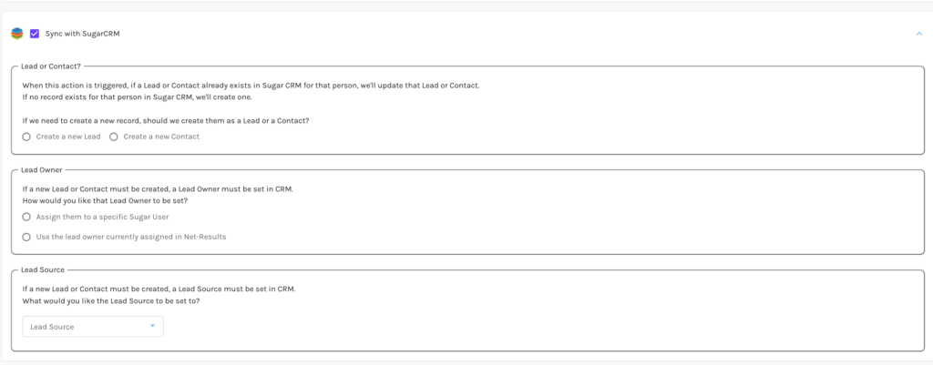Viewport: 933px width, 365px height.
Task: Choose the lead owner from Net-Results radio circle
Action: (26, 237)
